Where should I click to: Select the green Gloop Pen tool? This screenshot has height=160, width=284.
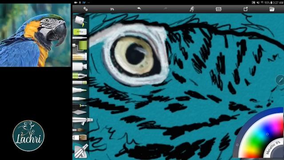point(80,76)
